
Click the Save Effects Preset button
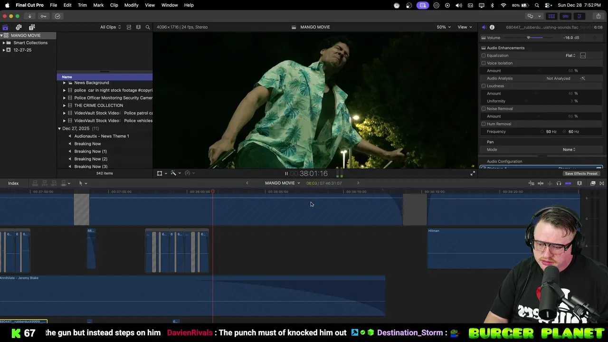pos(581,173)
